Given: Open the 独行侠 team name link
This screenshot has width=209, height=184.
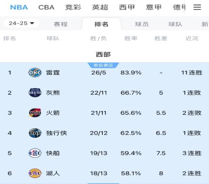Looking at the screenshot, I should point(56,133).
